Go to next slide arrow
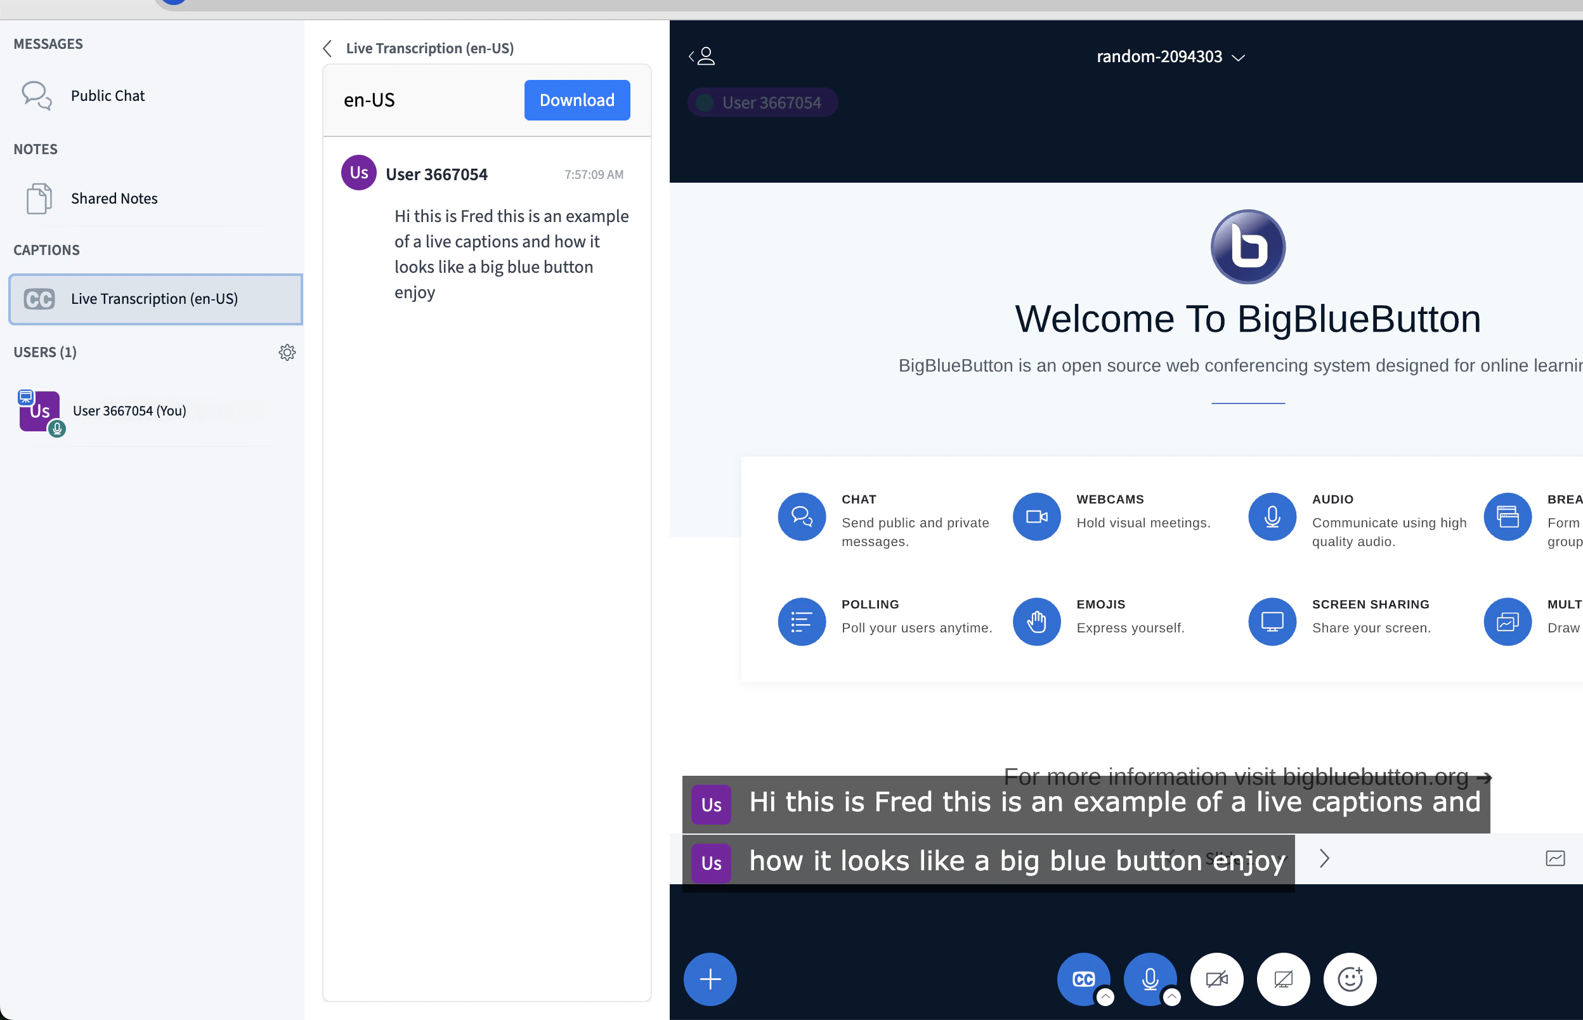This screenshot has height=1020, width=1583. point(1324,858)
